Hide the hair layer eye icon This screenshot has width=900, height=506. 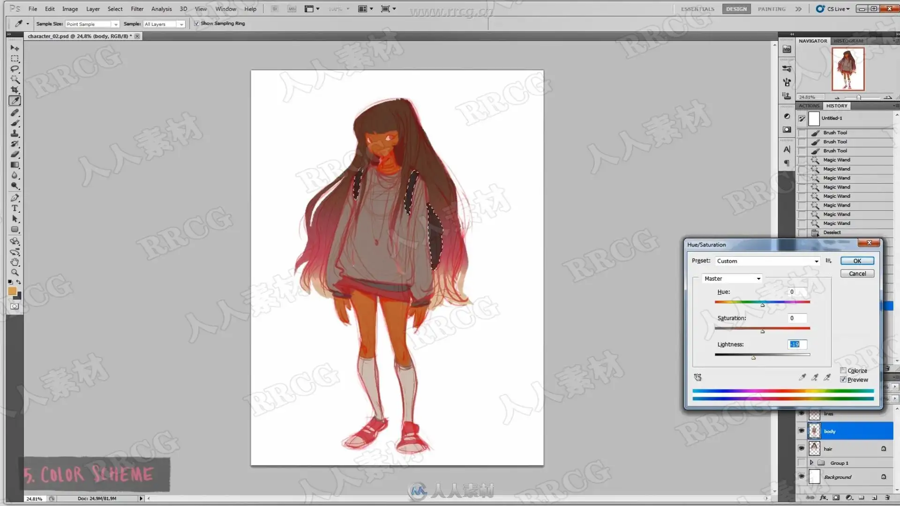(x=801, y=448)
